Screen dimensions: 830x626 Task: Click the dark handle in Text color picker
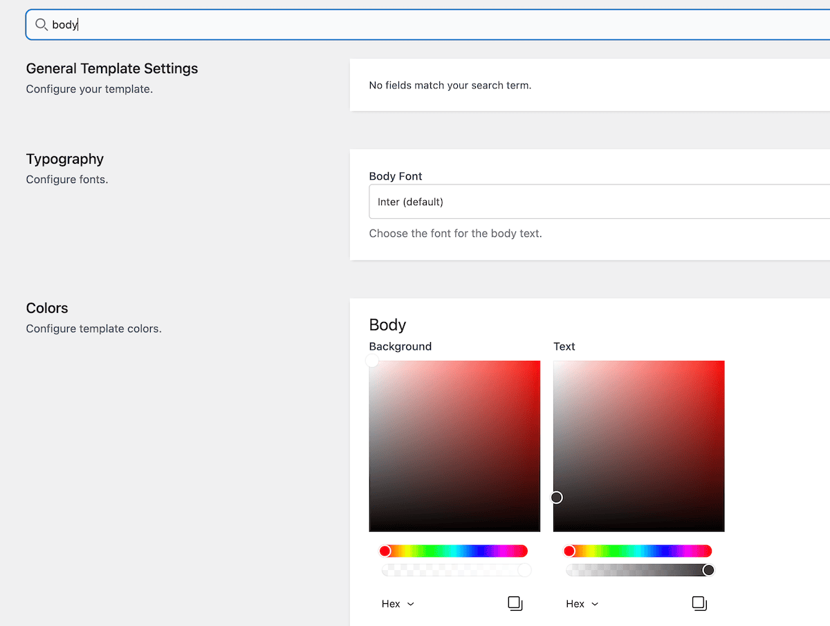point(557,497)
